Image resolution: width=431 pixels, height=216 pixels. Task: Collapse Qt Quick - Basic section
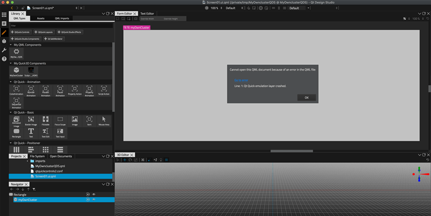(11, 113)
